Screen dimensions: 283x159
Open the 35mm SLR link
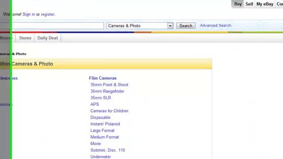click(100, 98)
